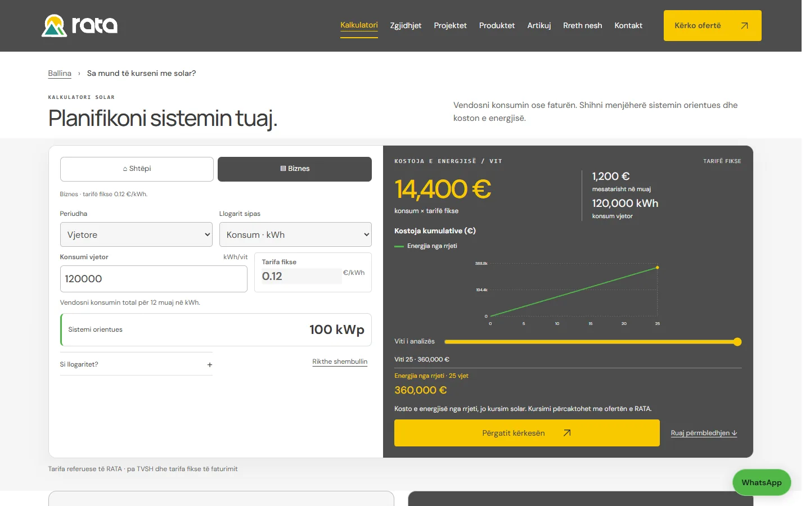Click the 100 kWp system size value

coord(337,329)
